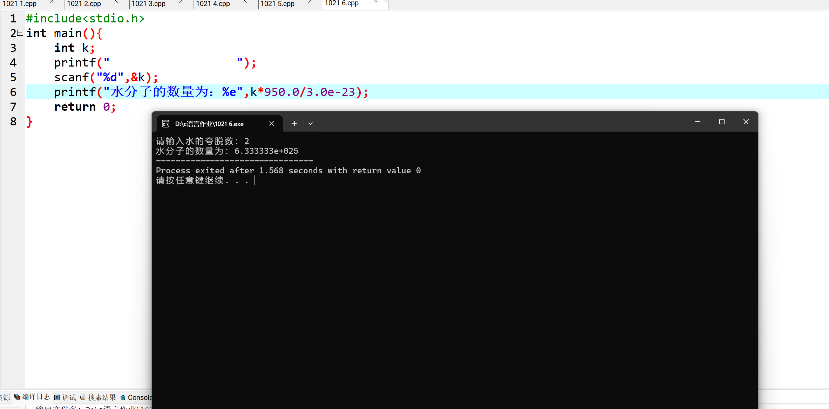829x409 pixels.
Task: Open the terminal tab dropdown chevron
Action: click(x=311, y=124)
